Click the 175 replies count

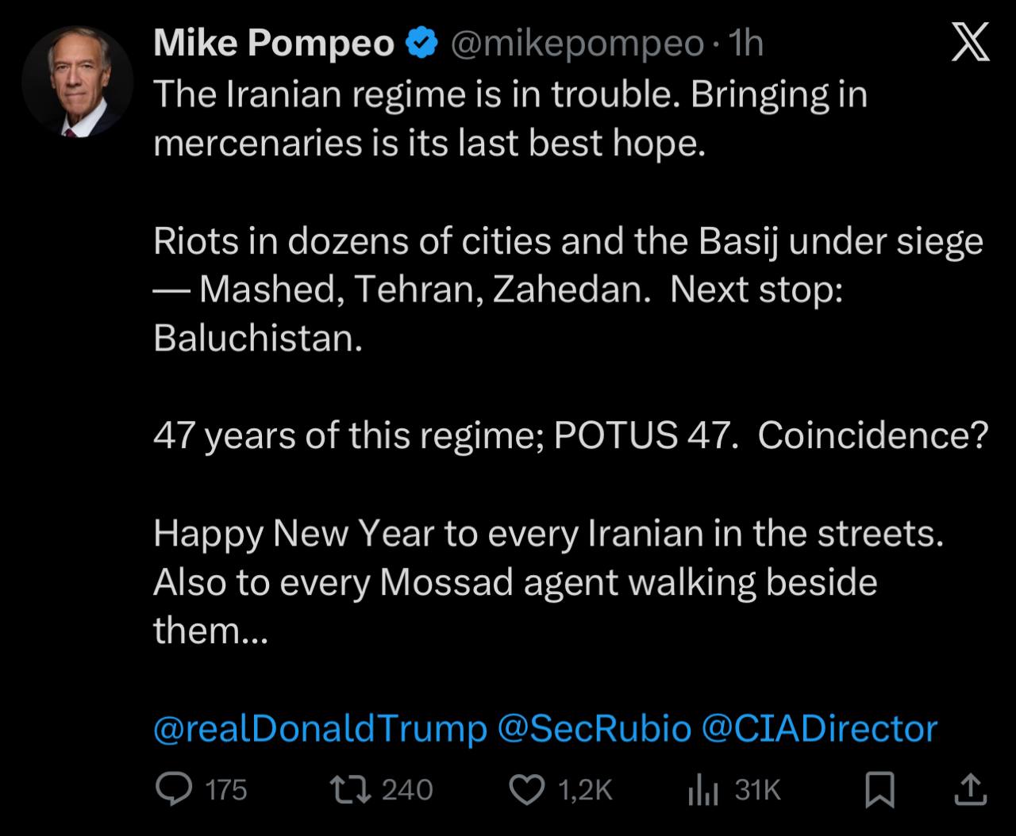coord(226,789)
